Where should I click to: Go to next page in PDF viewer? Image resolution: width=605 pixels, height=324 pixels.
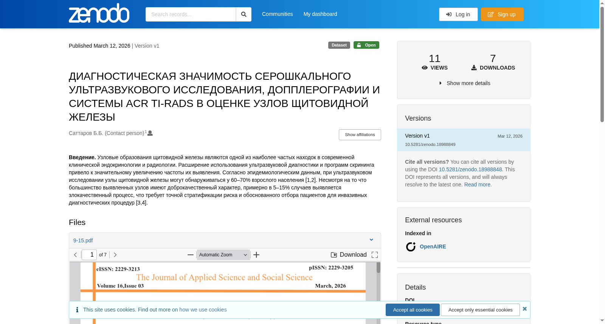point(115,255)
